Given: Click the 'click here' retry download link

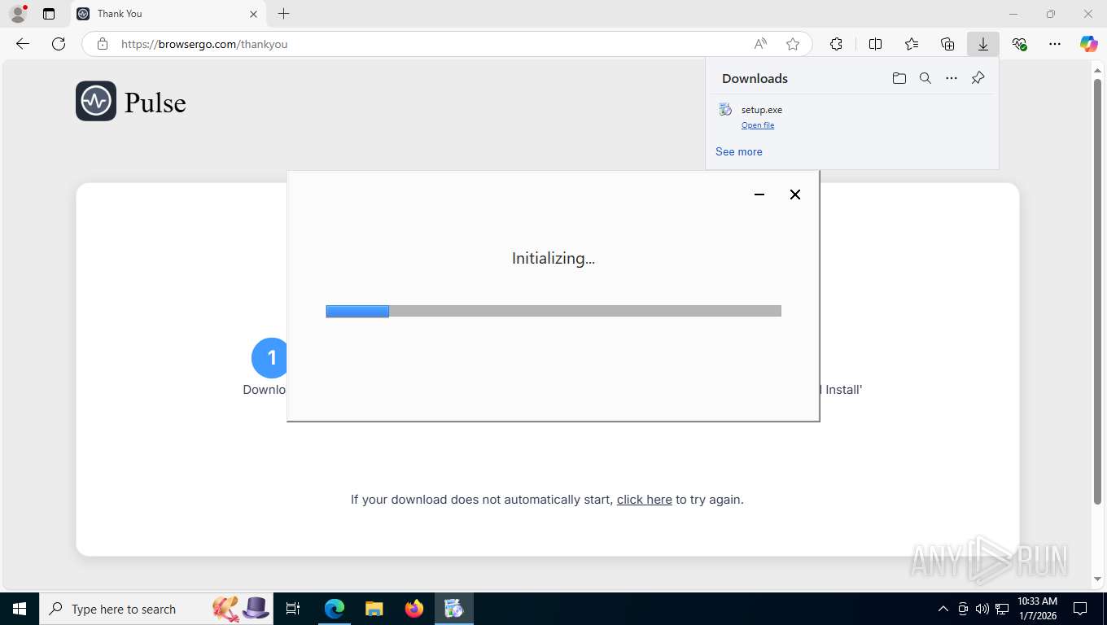Looking at the screenshot, I should (x=645, y=500).
